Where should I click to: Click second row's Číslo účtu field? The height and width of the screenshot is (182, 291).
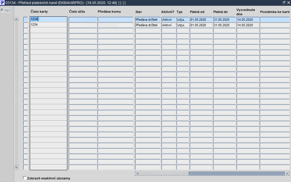coord(83,25)
